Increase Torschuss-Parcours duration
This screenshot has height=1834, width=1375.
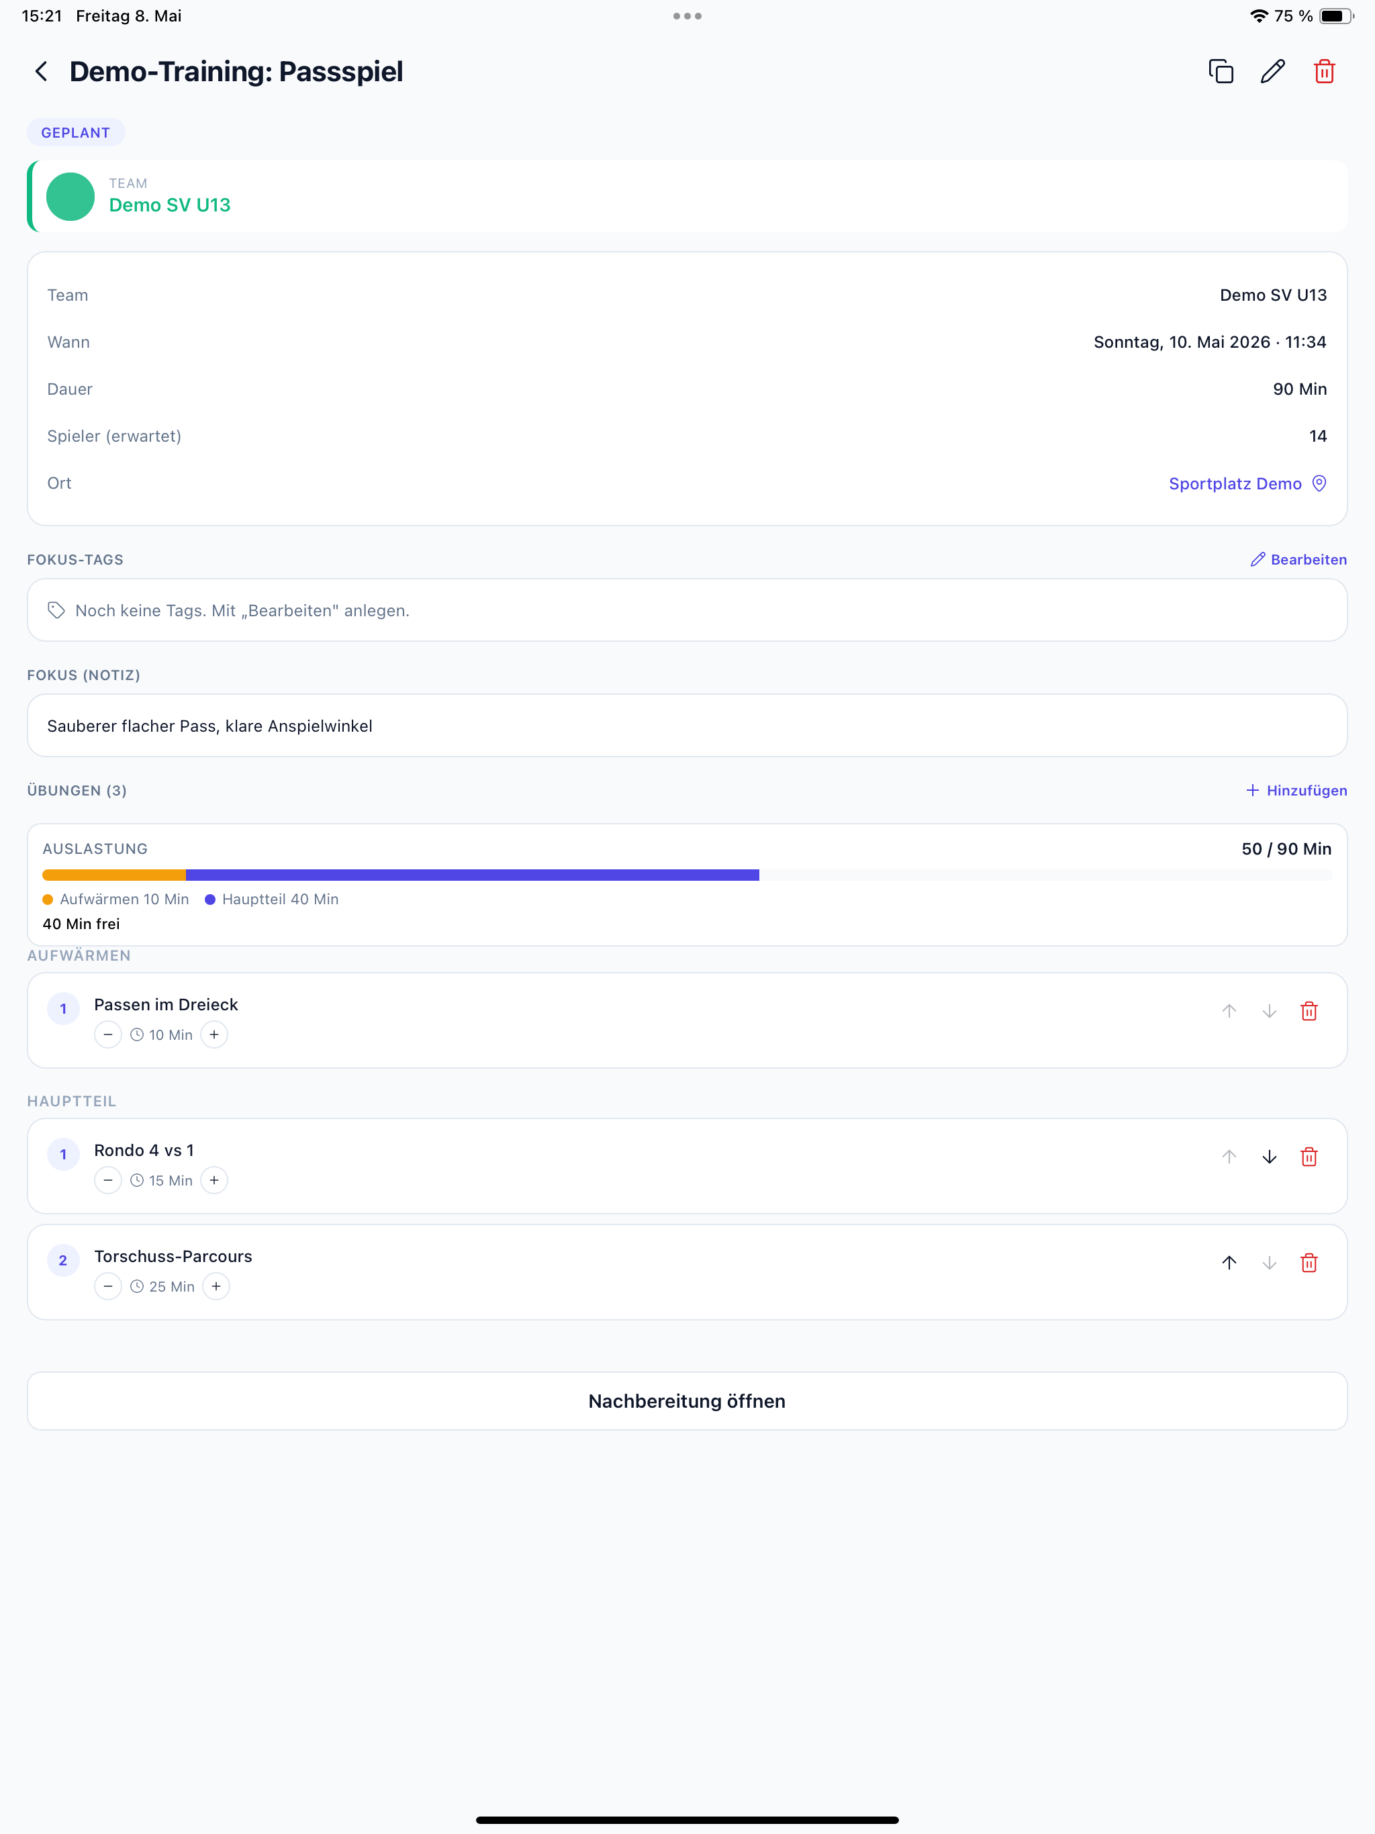(x=216, y=1287)
